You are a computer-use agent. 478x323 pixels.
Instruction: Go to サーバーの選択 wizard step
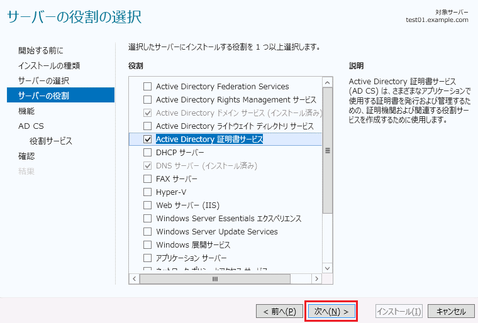click(x=43, y=80)
